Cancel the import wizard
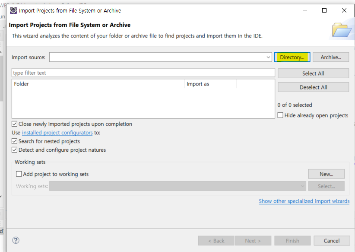355x252 pixels. (332, 241)
